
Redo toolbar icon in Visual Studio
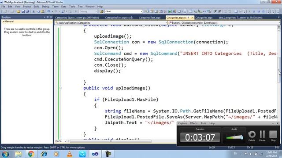point(56,11)
